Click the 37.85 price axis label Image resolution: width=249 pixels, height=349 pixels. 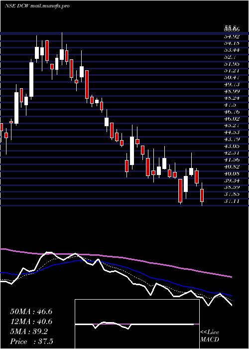[x=232, y=194]
